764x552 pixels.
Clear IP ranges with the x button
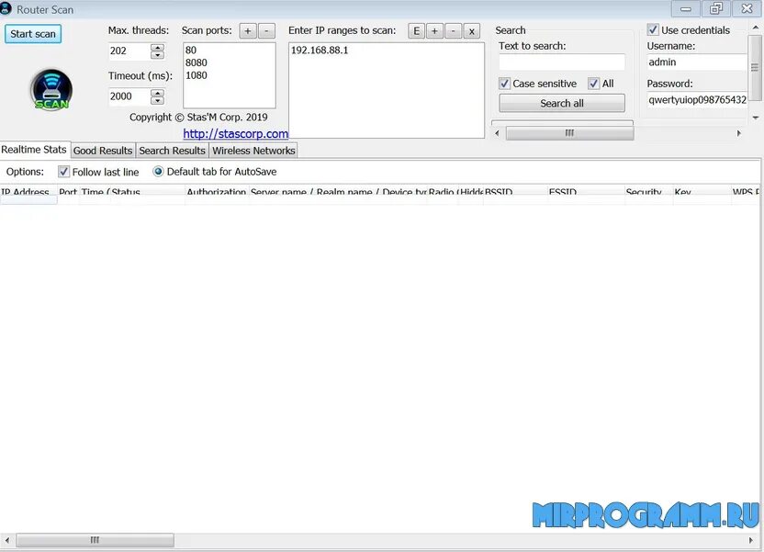click(472, 31)
